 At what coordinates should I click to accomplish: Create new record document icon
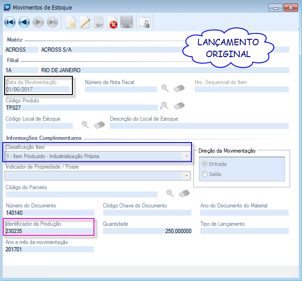pos(71,22)
